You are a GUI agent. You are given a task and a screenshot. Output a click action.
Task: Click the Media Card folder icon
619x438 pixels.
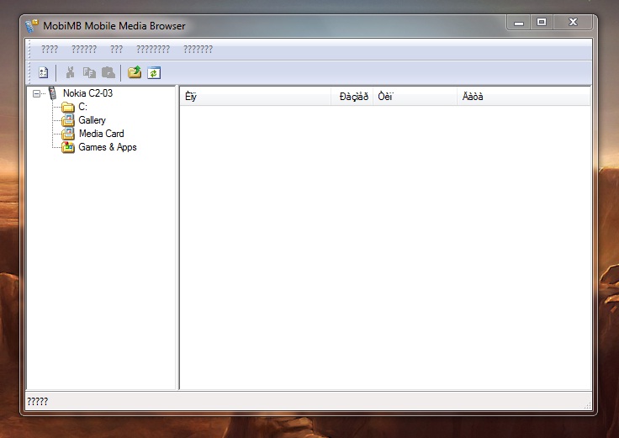[x=68, y=134]
